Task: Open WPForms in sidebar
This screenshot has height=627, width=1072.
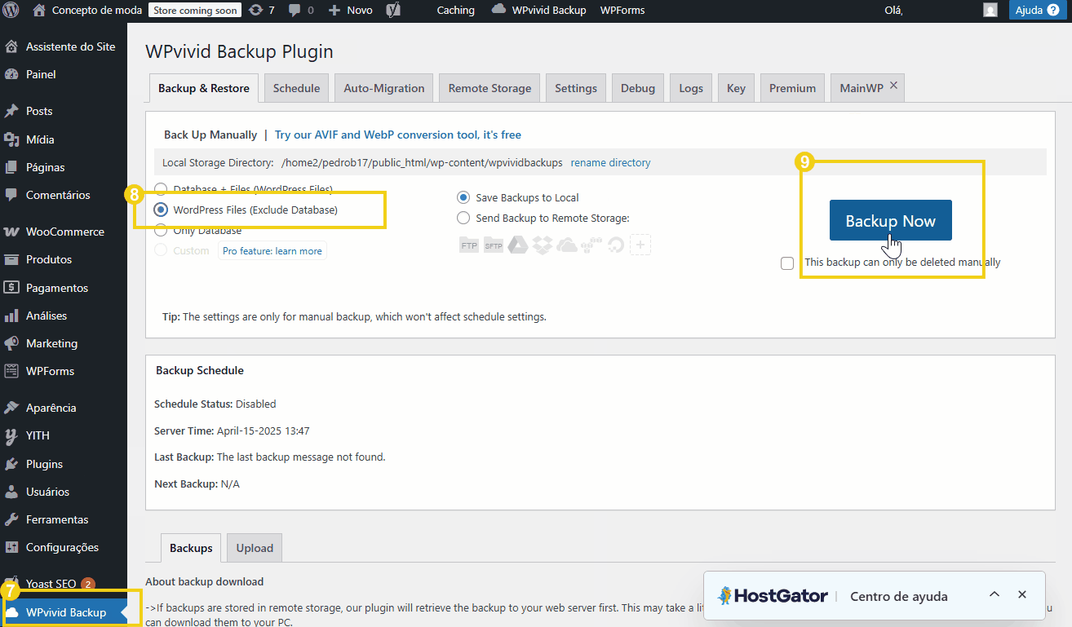Action: (64, 371)
